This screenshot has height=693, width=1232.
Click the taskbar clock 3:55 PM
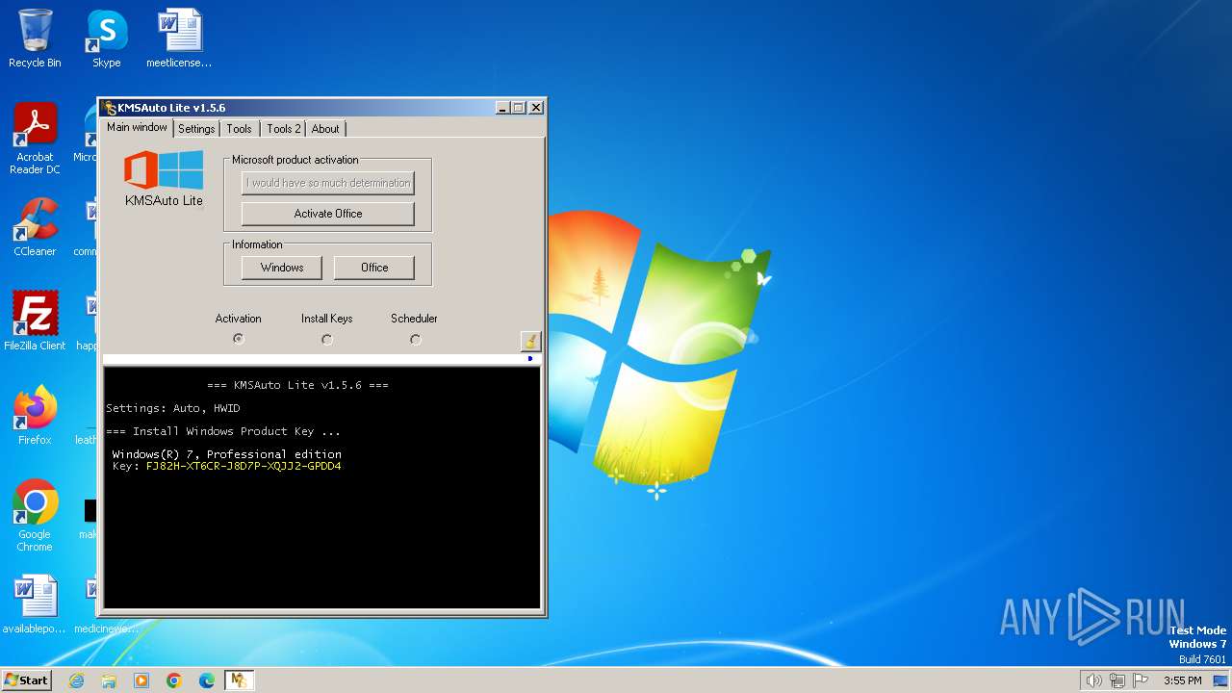pos(1182,680)
